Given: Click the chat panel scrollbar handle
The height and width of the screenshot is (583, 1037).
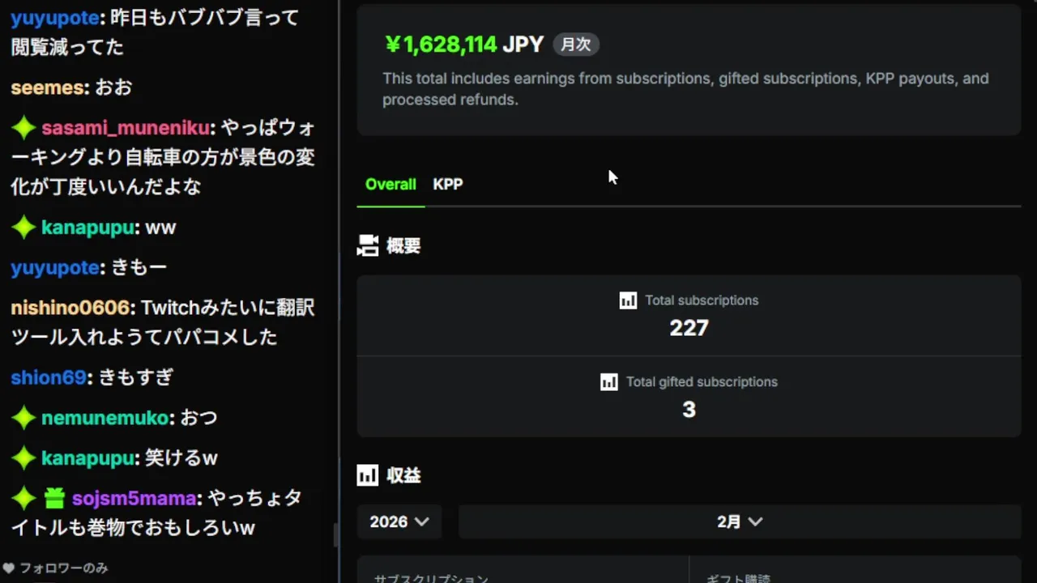Looking at the screenshot, I should coord(336,534).
